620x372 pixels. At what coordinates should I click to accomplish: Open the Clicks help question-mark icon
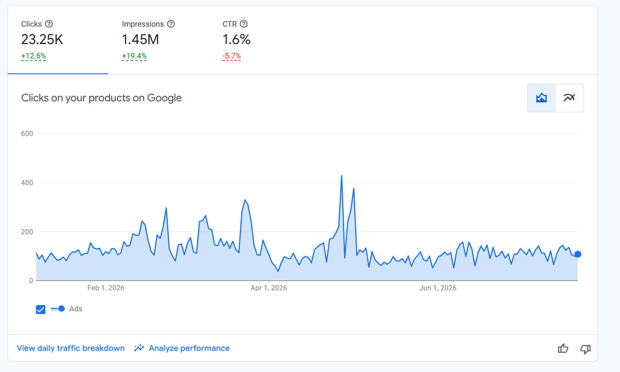[49, 24]
